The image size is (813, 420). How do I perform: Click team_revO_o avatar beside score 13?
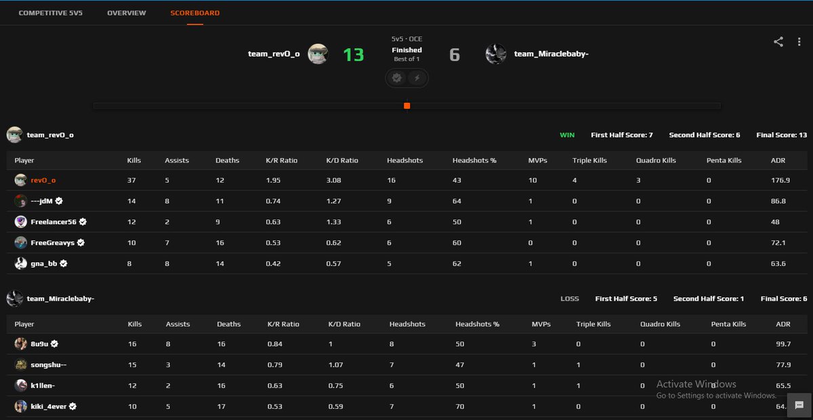(318, 54)
